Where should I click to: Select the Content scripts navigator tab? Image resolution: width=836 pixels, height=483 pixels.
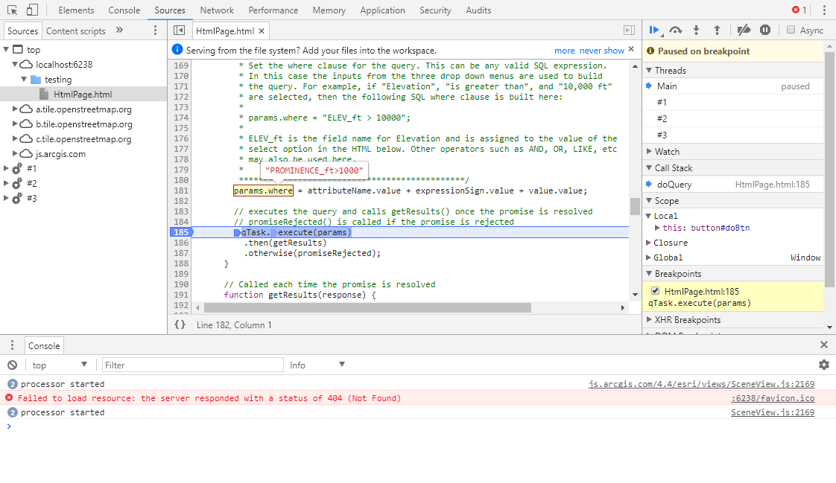click(76, 31)
